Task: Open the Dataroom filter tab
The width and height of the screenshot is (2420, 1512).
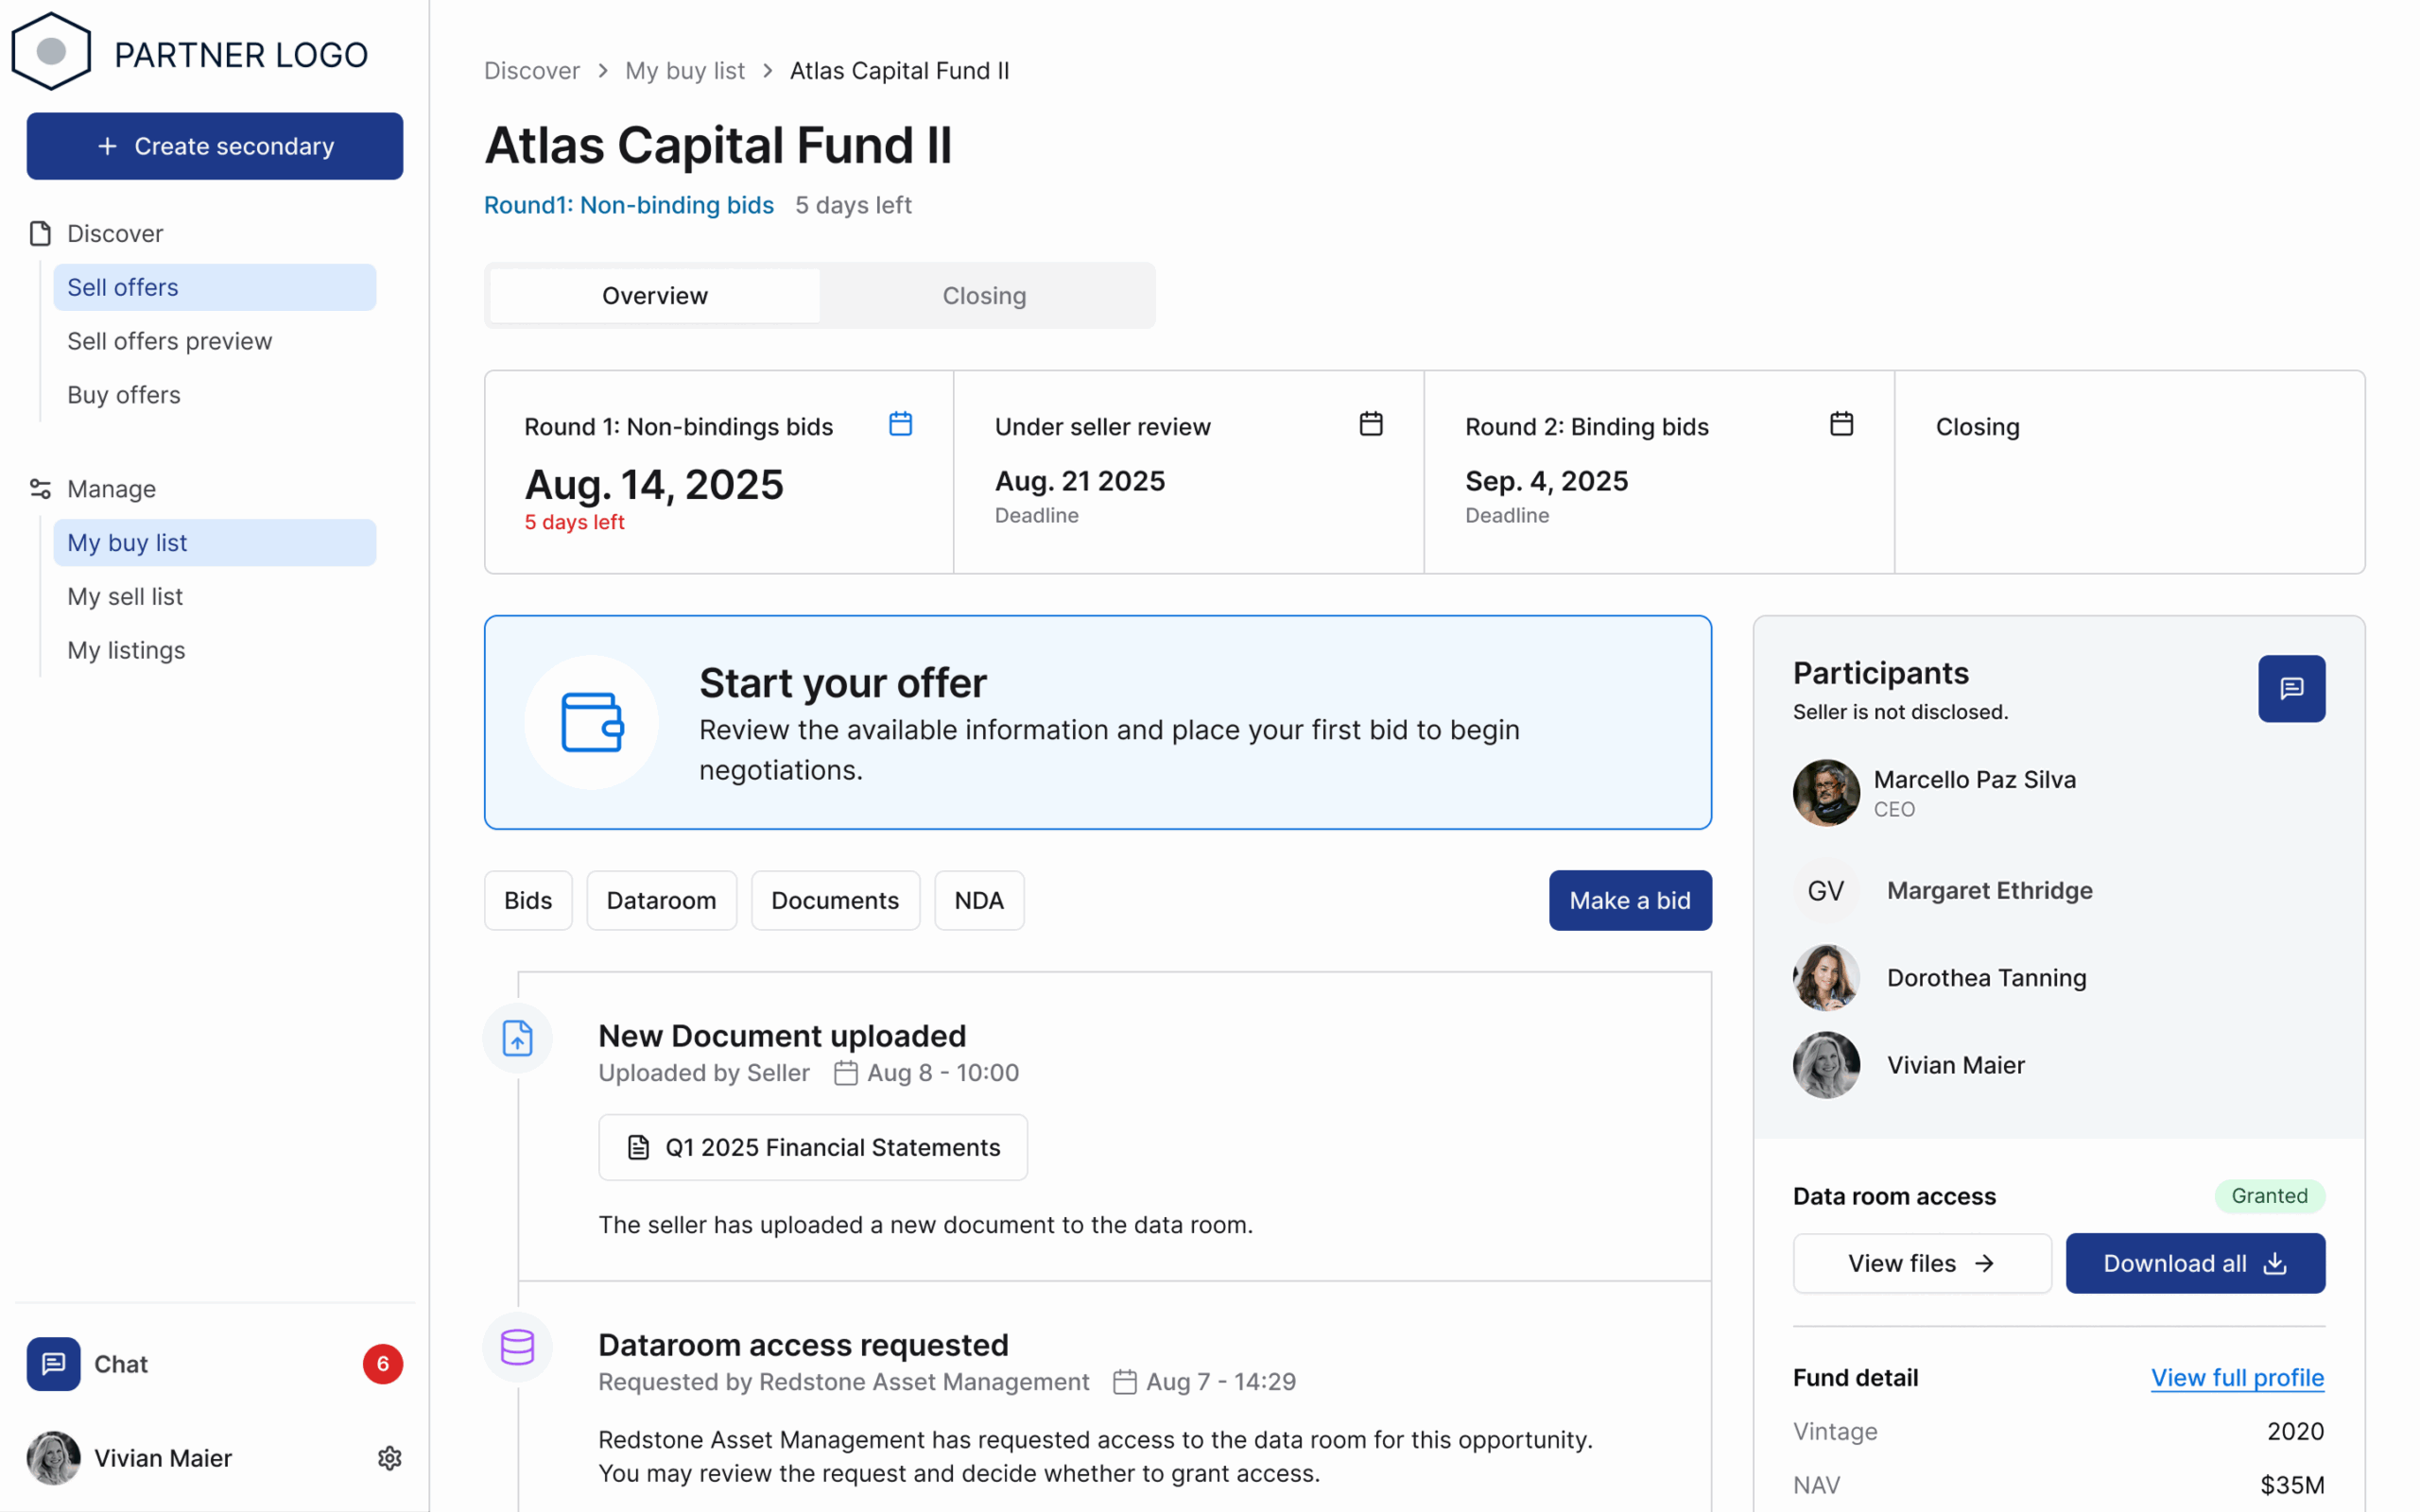Action: coord(661,900)
